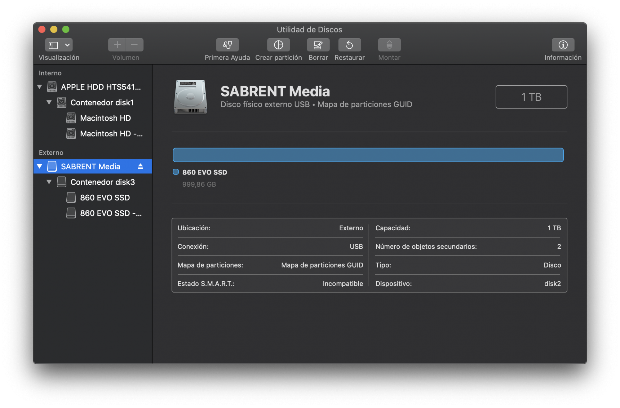Viewport: 620px width, 408px height.
Task: Click the Montar mount icon
Action: pyautogui.click(x=389, y=45)
